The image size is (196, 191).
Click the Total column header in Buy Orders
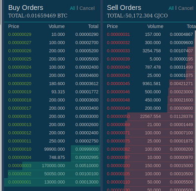point(93,26)
